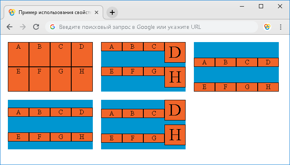This screenshot has height=165, width=290.
Task: Open the profile avatar icon in toolbar
Action: pos(267,27)
